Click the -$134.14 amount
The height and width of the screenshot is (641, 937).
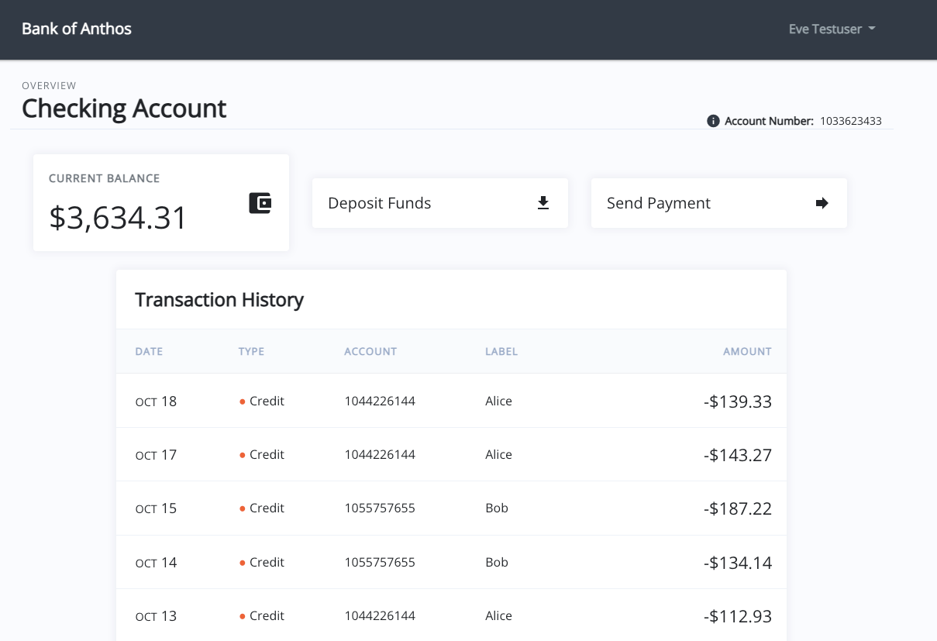[738, 563]
